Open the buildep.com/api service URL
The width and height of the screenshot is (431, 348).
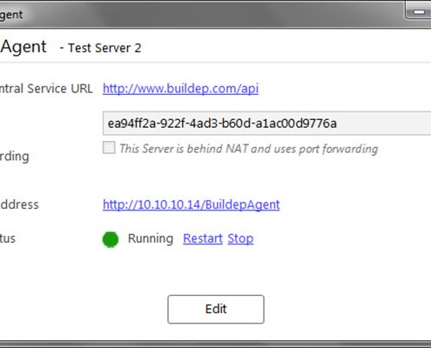[x=180, y=89]
